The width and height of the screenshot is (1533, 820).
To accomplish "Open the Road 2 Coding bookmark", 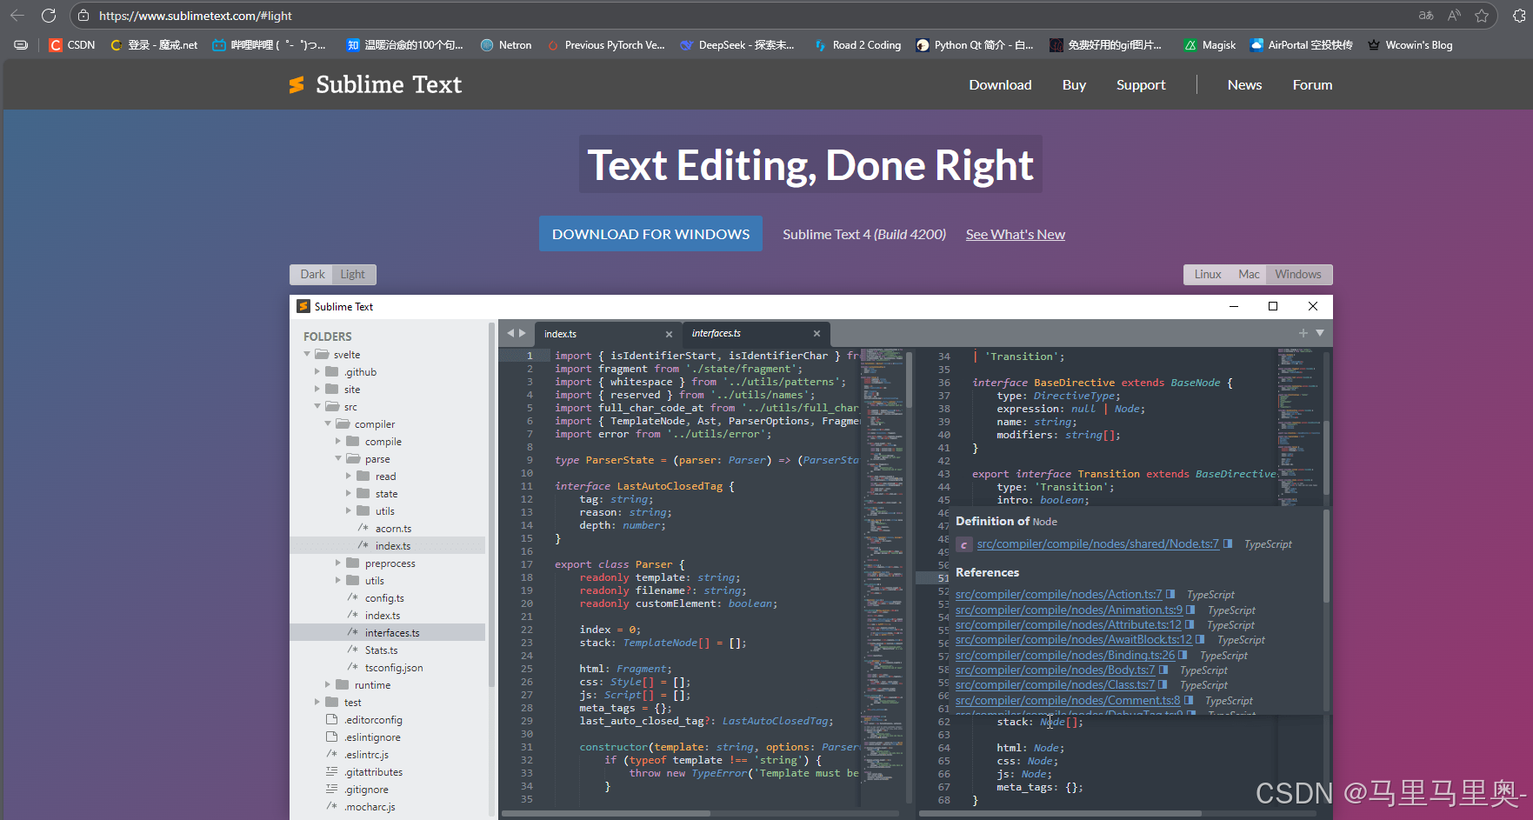I will click(x=857, y=45).
